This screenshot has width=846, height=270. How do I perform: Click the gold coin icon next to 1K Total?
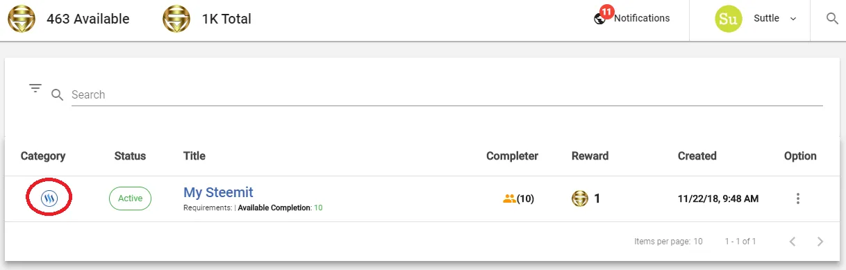click(176, 19)
